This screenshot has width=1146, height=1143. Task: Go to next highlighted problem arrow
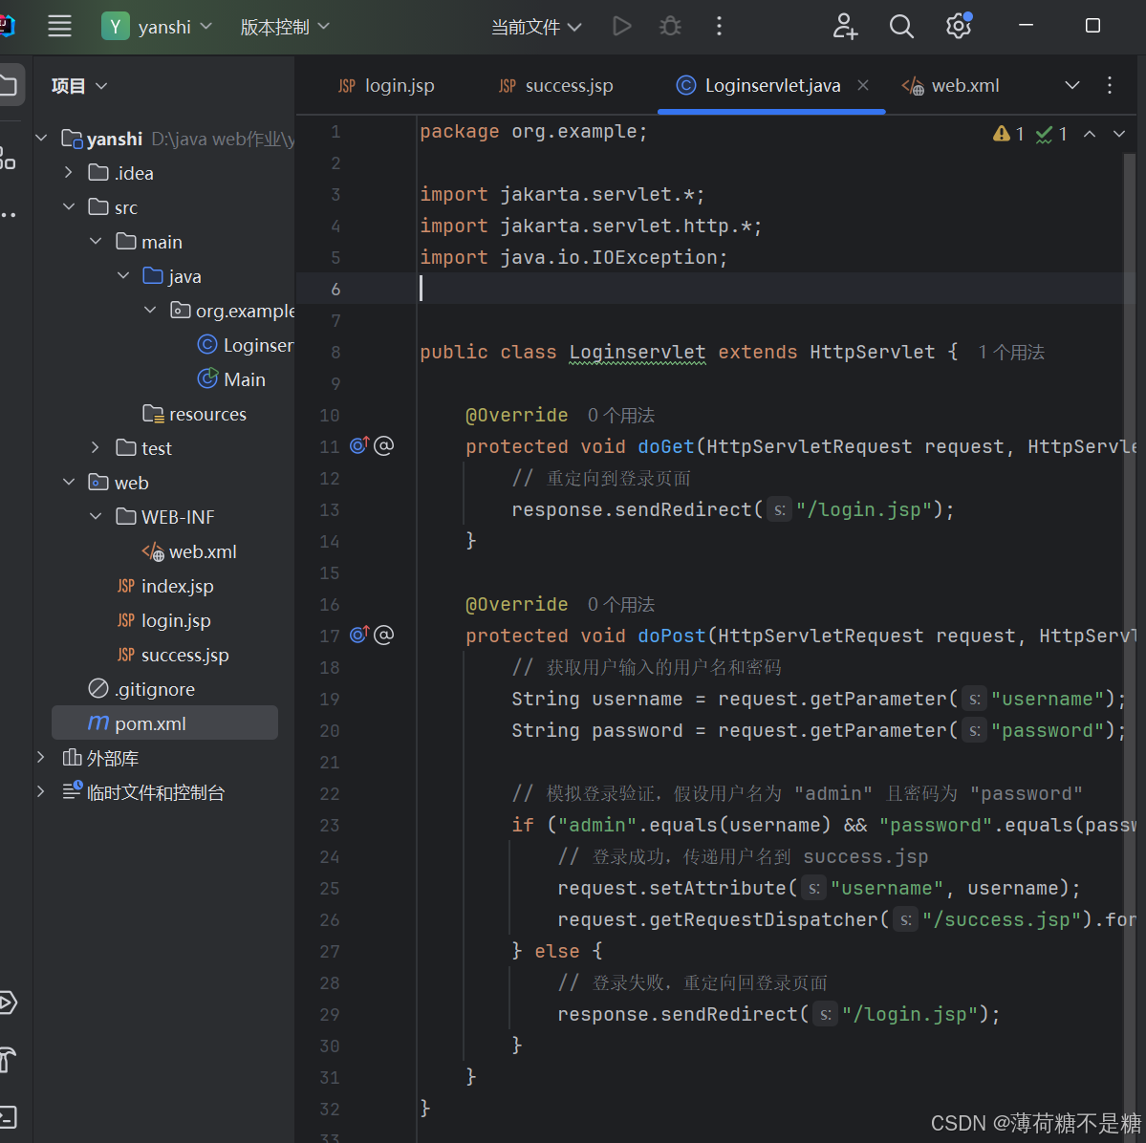[1119, 134]
